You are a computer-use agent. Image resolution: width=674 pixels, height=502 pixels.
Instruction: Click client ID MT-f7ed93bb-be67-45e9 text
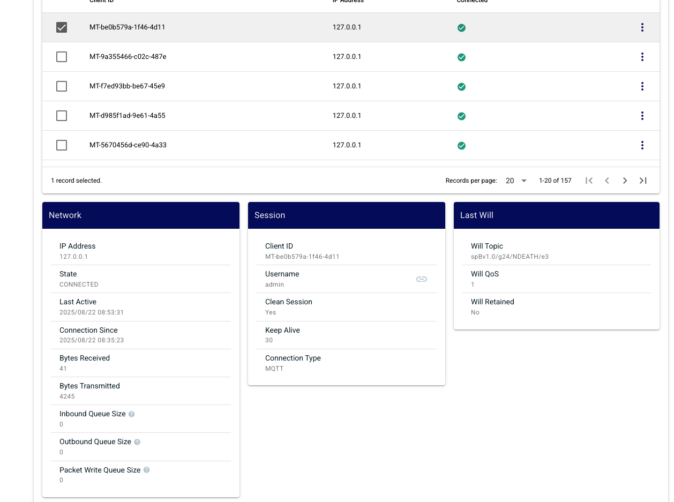(127, 86)
